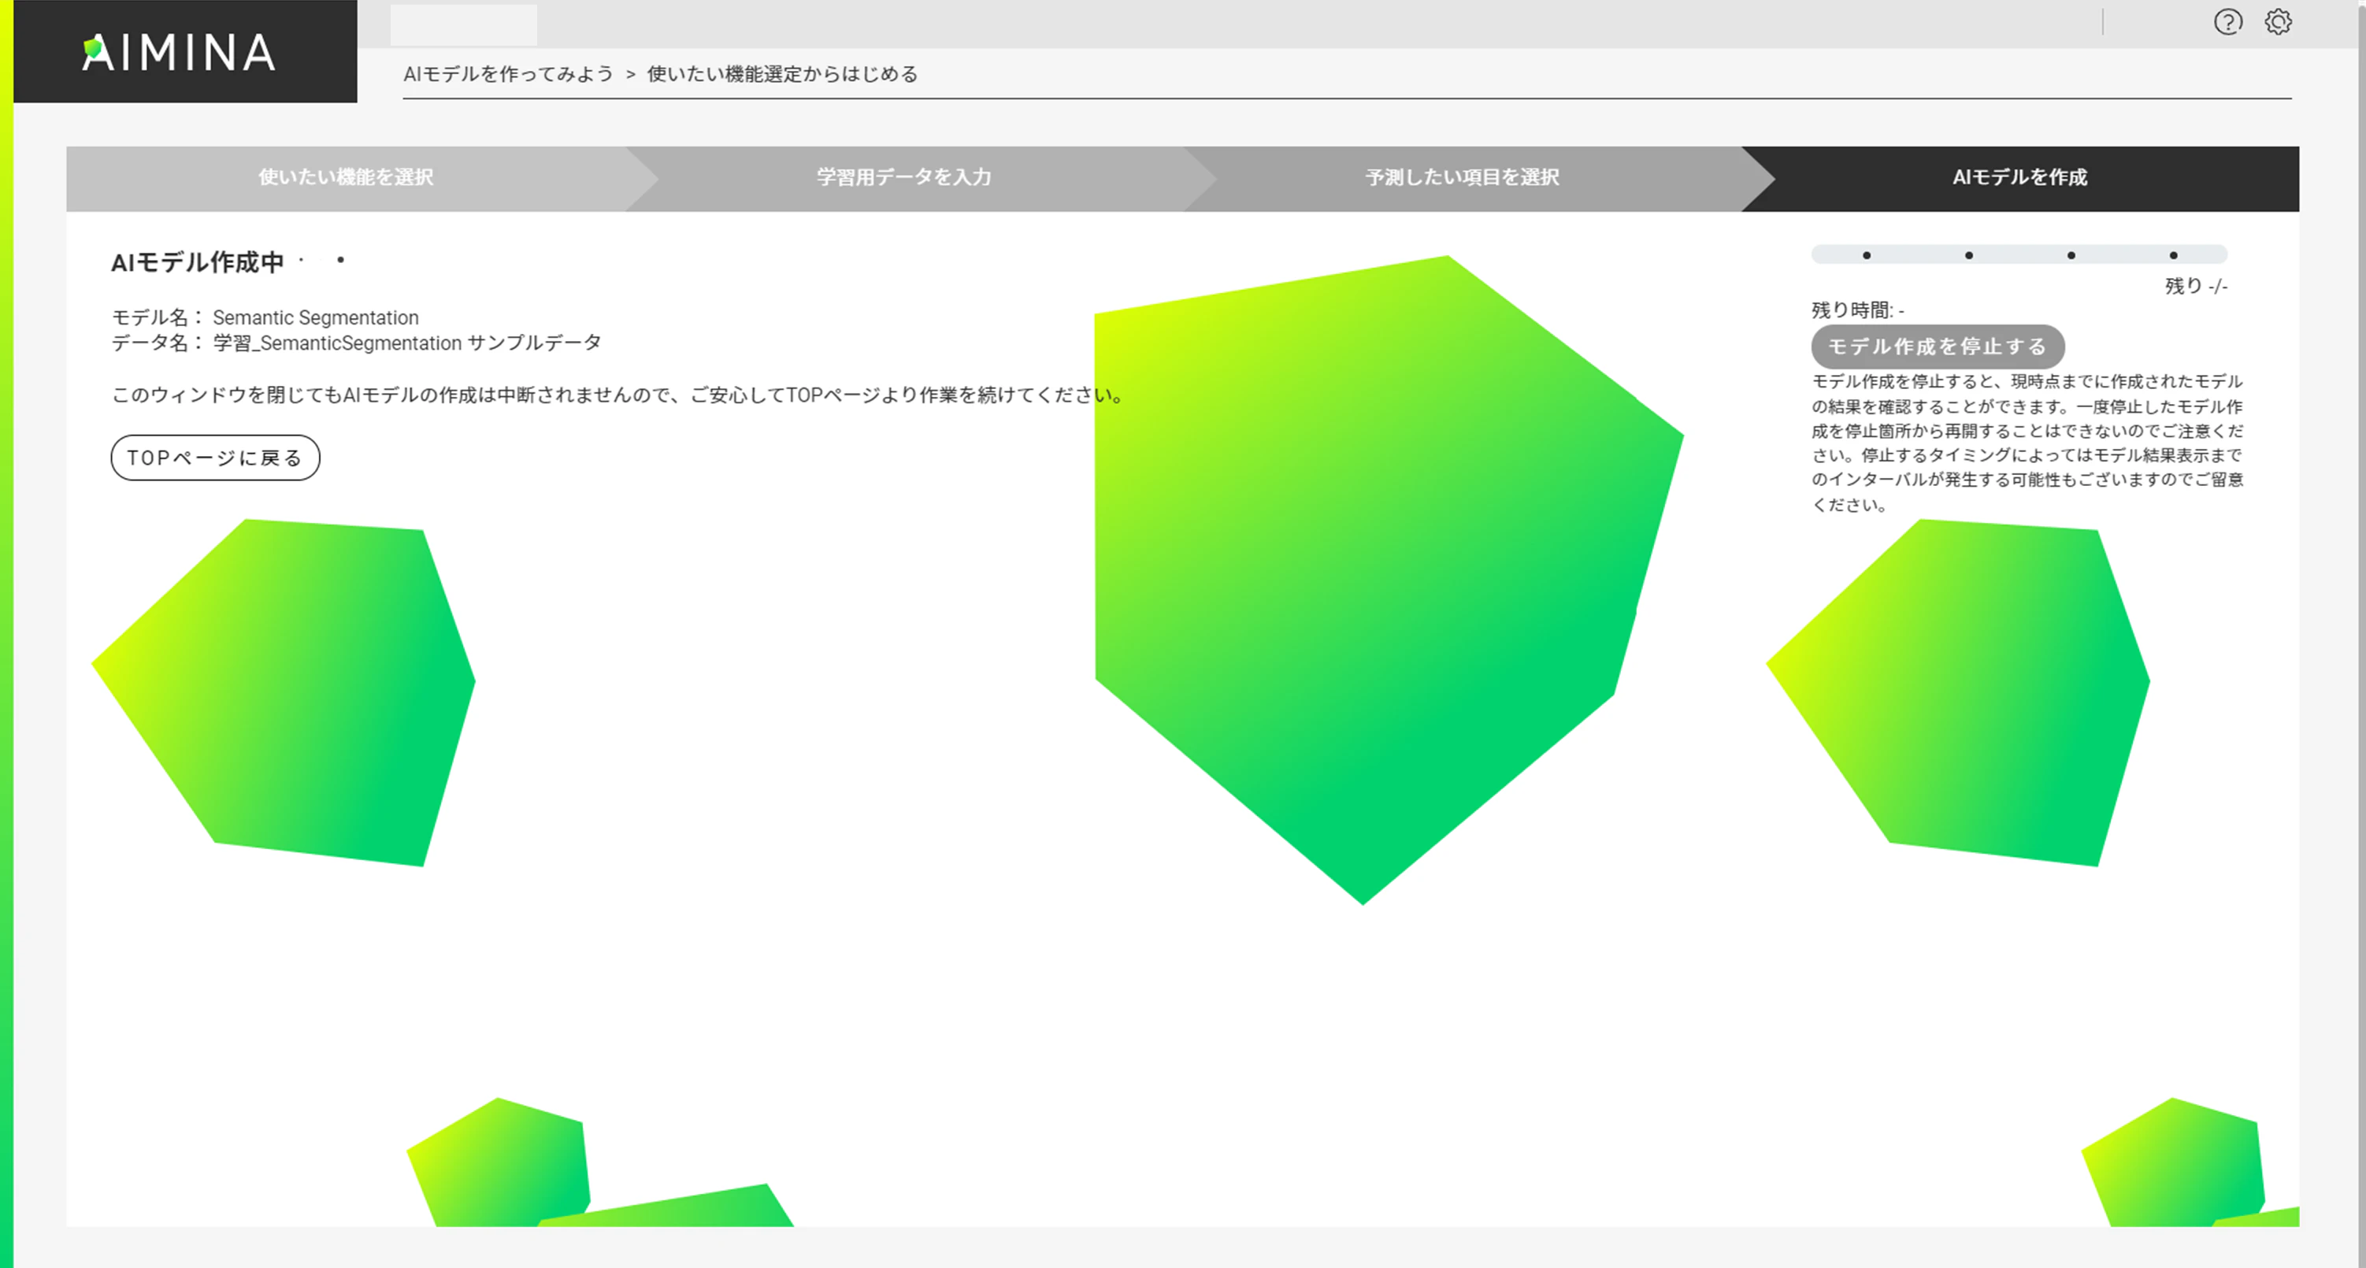Viewport: 2366px width, 1268px height.
Task: Click the blank tab in top header
Action: 463,24
